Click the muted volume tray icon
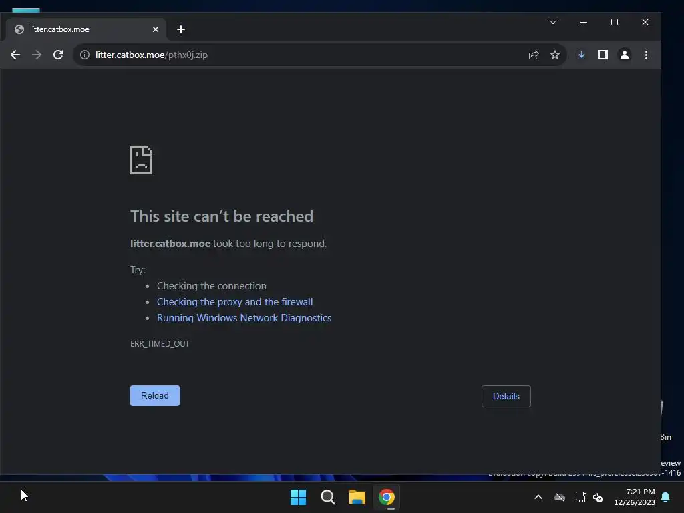Image resolution: width=684 pixels, height=513 pixels. 598,497
